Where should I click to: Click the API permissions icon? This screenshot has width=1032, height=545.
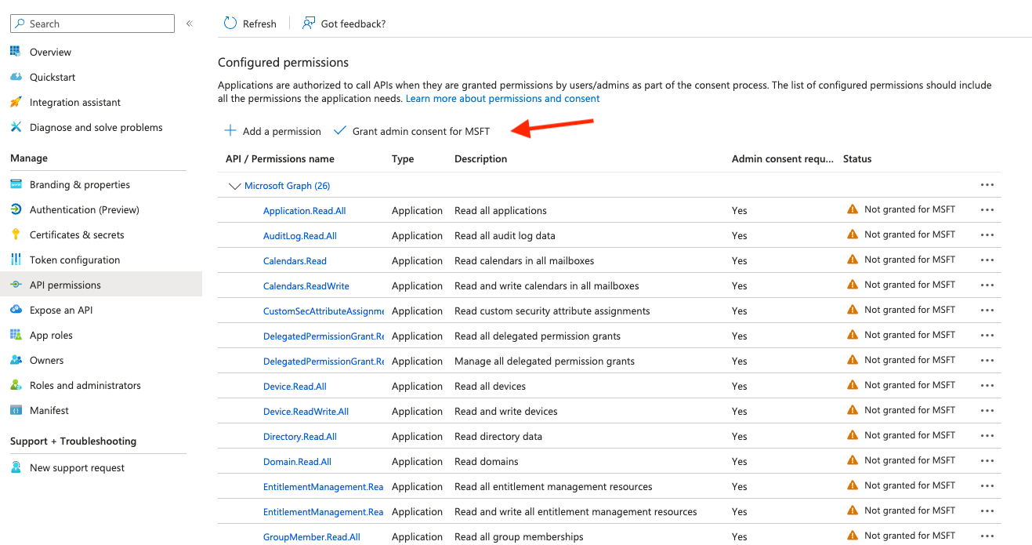click(16, 285)
